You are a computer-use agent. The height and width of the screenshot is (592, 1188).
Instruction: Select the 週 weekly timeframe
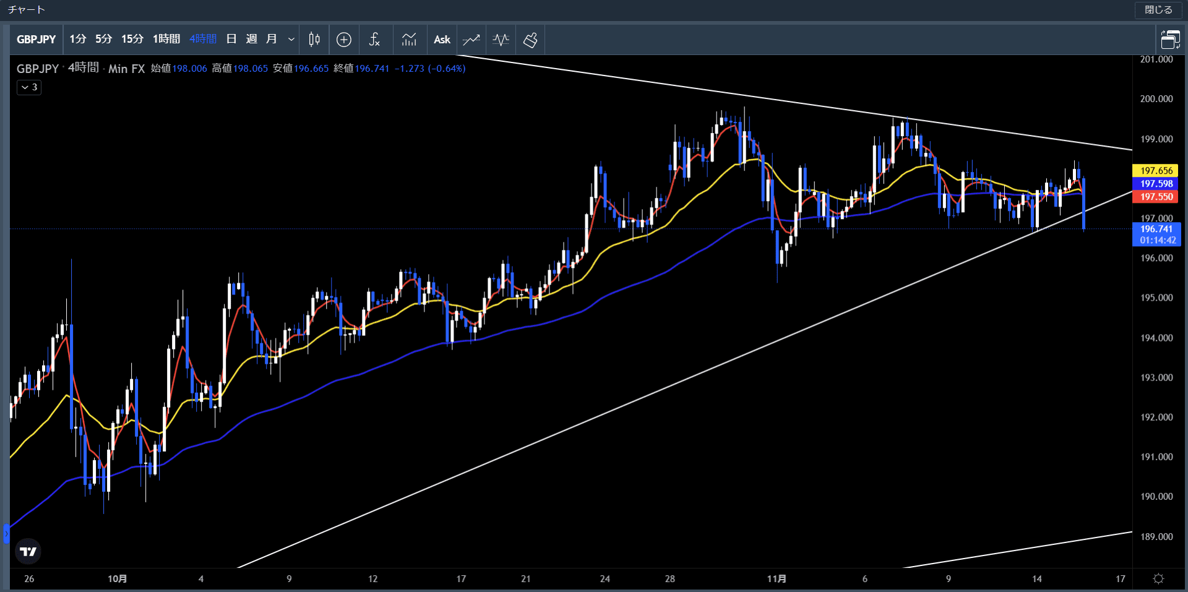[251, 39]
